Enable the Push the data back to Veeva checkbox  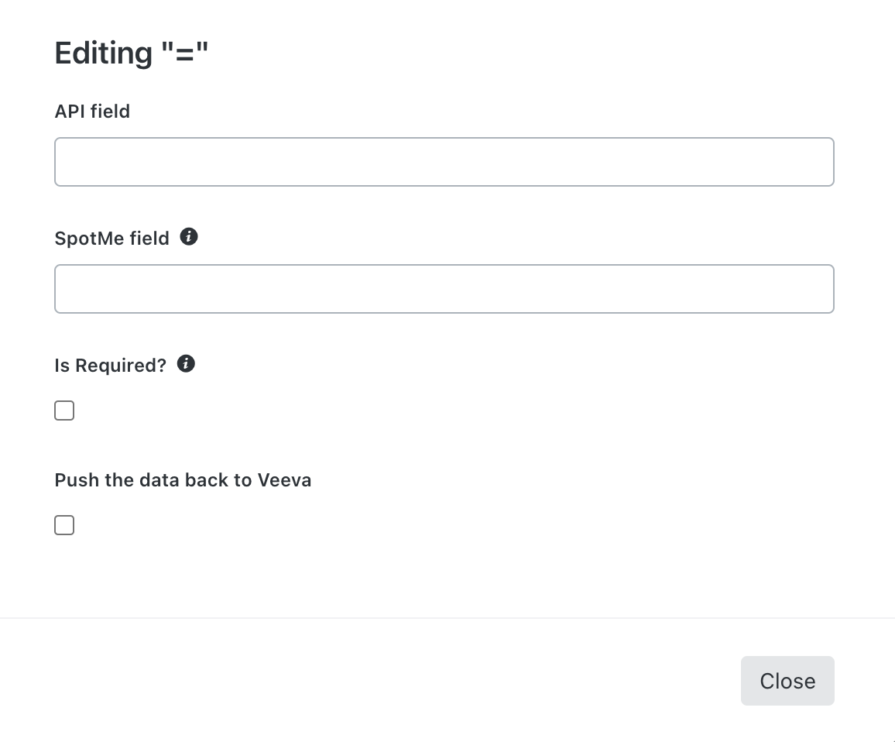pyautogui.click(x=64, y=525)
